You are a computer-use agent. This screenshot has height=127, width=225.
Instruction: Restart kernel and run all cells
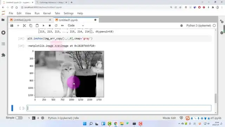[x=63, y=26]
